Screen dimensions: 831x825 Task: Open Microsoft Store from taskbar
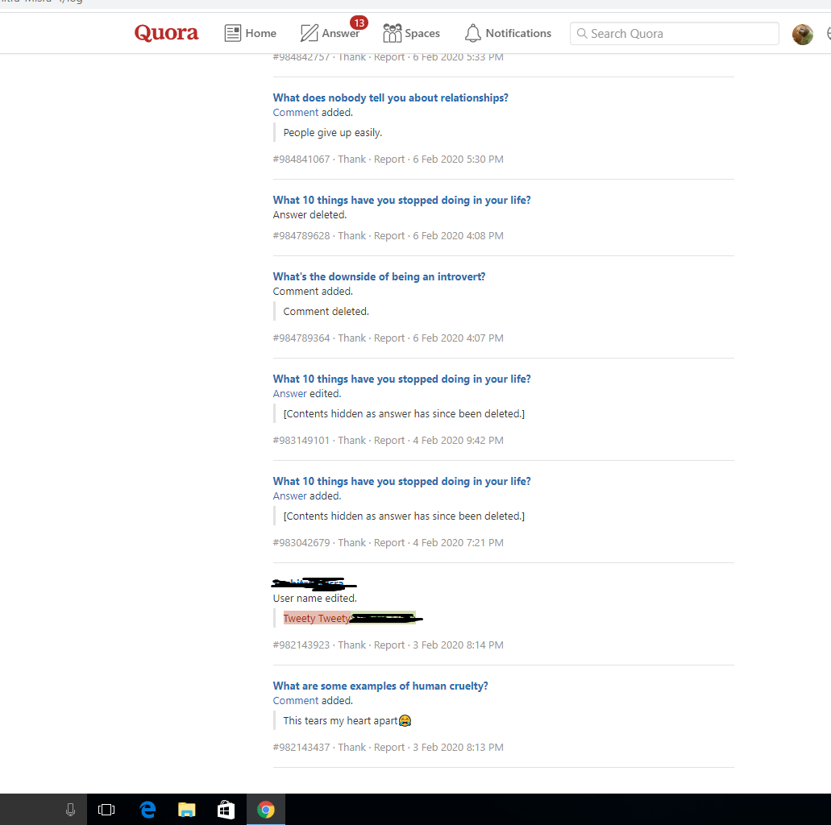point(226,810)
